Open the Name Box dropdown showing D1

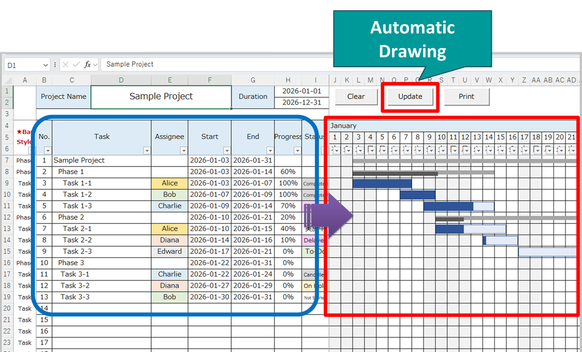(x=45, y=64)
